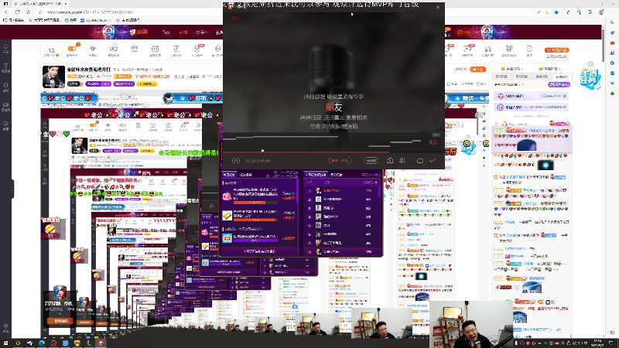
Task: Click the highlighted red nav item in header
Action: coord(183,32)
